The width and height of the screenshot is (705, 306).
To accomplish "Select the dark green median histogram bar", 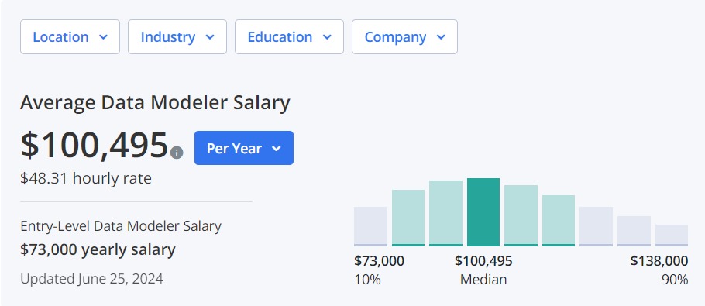I will (x=483, y=212).
